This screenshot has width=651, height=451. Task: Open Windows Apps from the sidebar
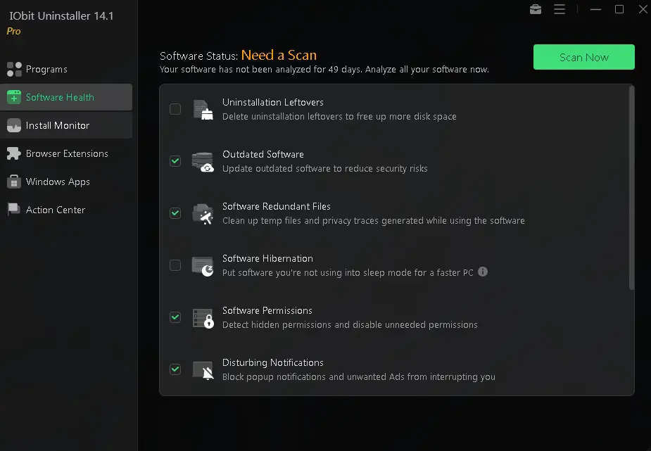click(x=58, y=182)
